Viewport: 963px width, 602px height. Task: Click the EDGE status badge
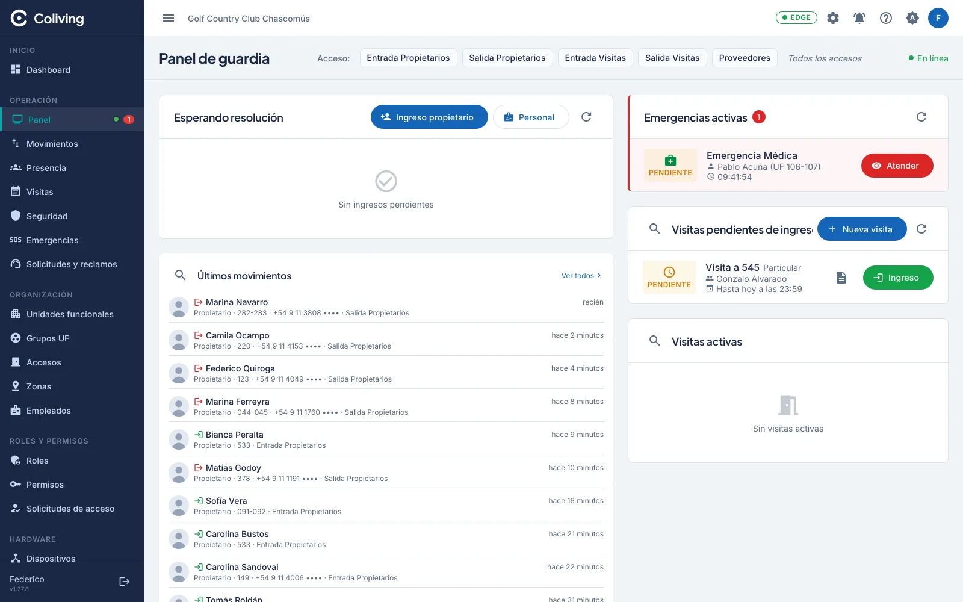coord(796,17)
